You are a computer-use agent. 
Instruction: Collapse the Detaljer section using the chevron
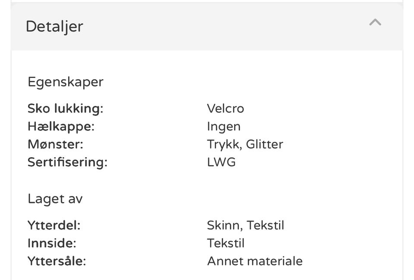[x=375, y=22]
